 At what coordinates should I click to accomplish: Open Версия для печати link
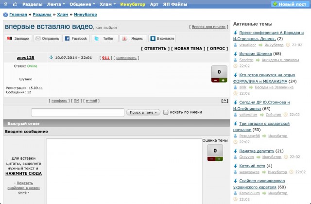(x=208, y=27)
